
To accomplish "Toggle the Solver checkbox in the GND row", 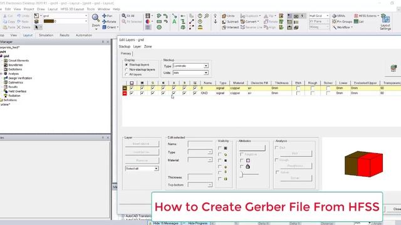I will click(328, 93).
